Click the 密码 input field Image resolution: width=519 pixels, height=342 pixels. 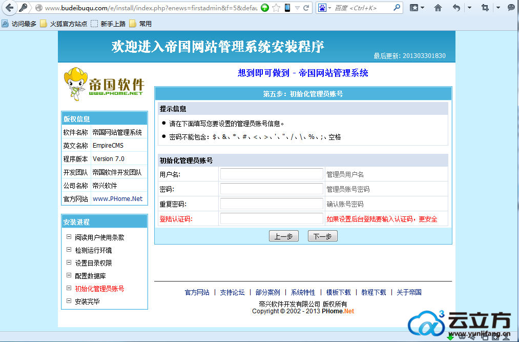tap(272, 189)
